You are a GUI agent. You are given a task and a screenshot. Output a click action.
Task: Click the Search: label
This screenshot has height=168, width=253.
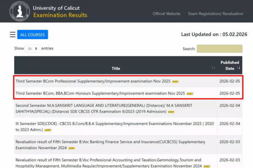click(189, 49)
